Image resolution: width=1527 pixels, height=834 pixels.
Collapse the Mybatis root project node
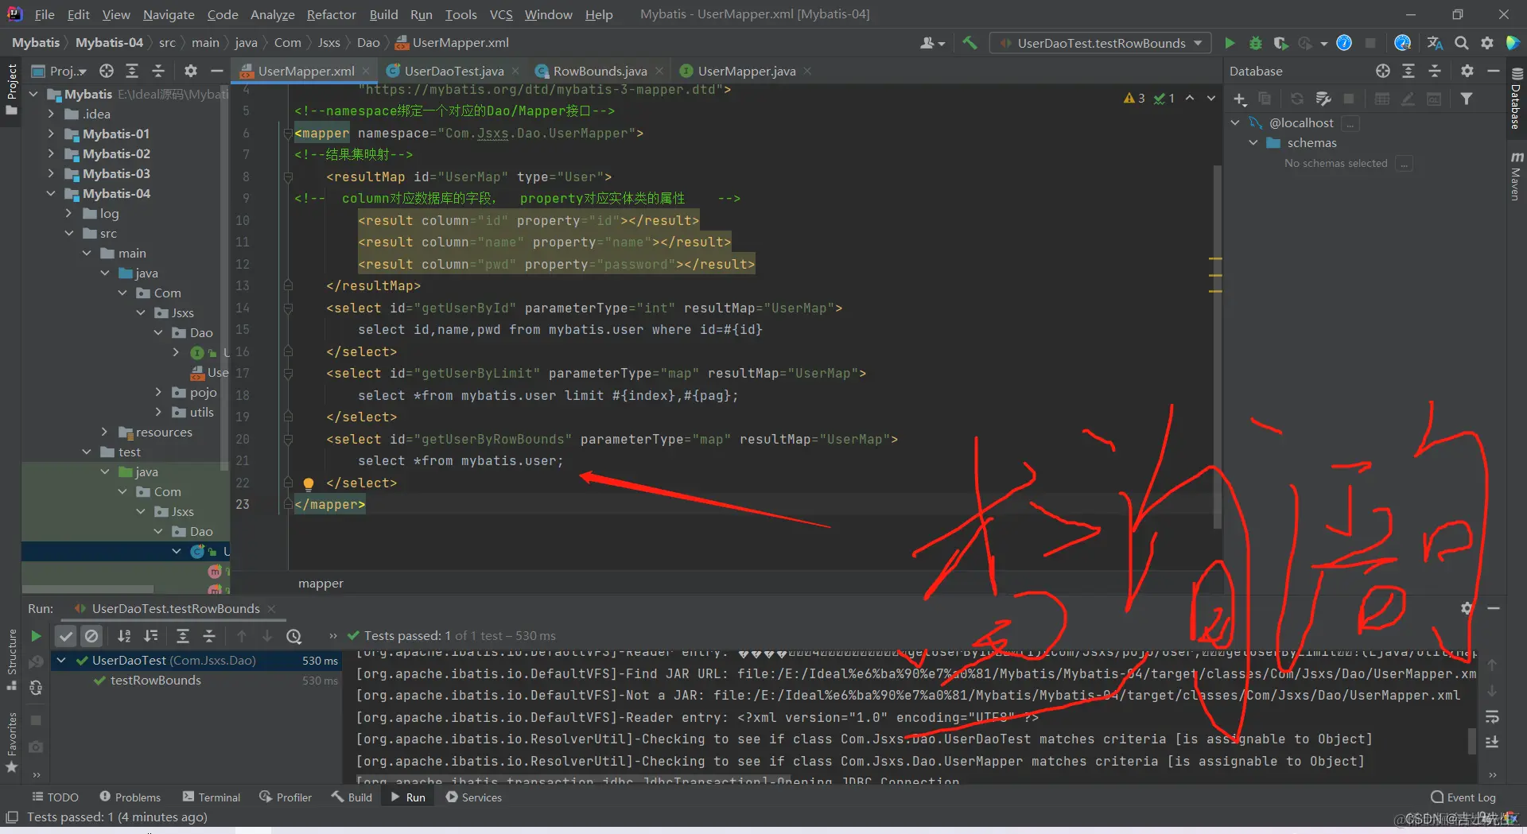(x=33, y=94)
